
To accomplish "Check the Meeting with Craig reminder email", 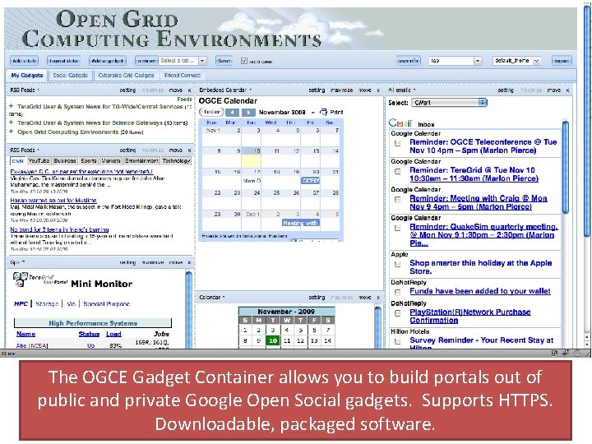I will pyautogui.click(x=398, y=200).
